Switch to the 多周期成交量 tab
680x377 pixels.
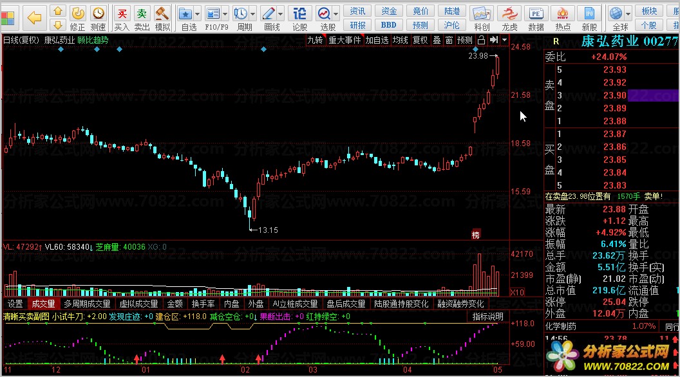(87, 304)
